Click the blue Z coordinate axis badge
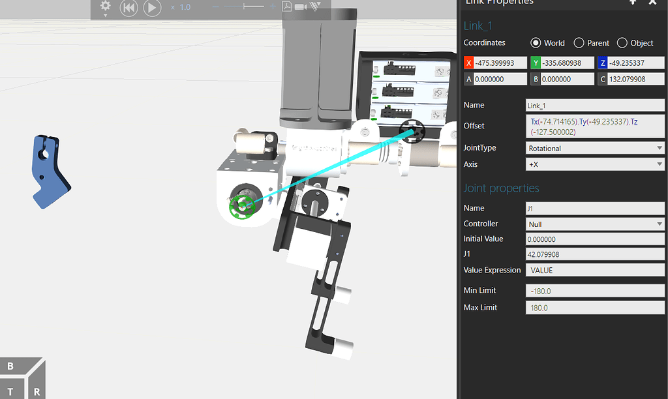The width and height of the screenshot is (668, 399). (x=603, y=63)
